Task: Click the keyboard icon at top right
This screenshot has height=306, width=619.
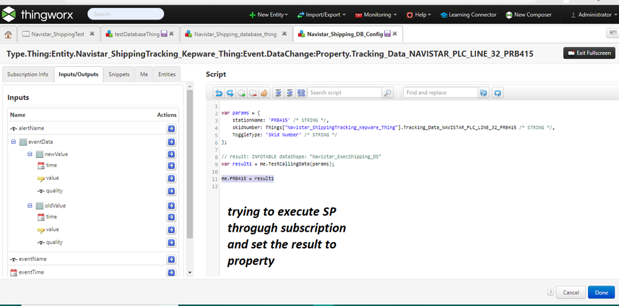Action: [x=612, y=33]
